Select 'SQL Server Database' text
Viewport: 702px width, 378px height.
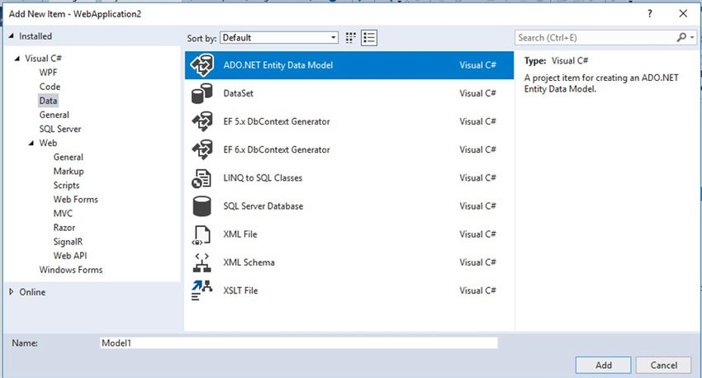pos(263,206)
